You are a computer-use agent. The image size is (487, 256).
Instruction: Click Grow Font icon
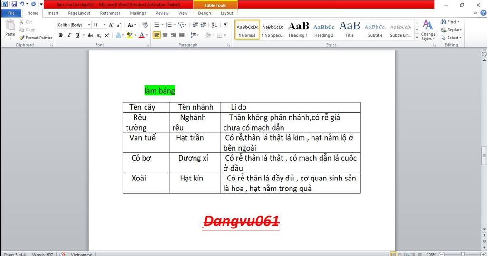click(111, 25)
